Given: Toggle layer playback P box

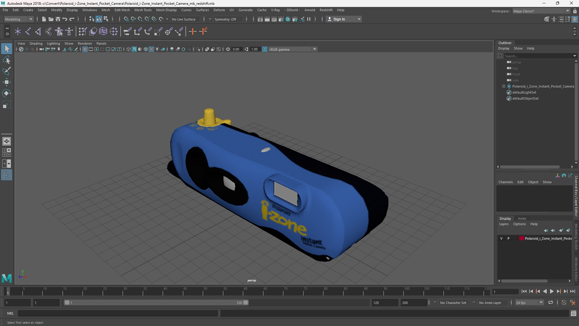Looking at the screenshot, I should pyautogui.click(x=508, y=238).
